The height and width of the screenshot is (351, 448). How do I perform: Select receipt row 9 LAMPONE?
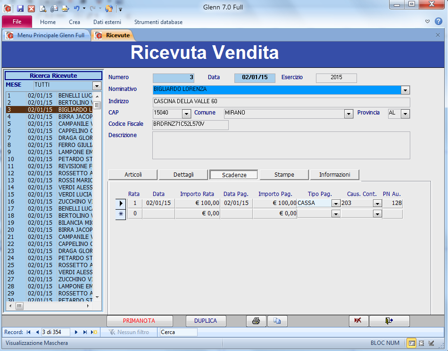(x=50, y=152)
